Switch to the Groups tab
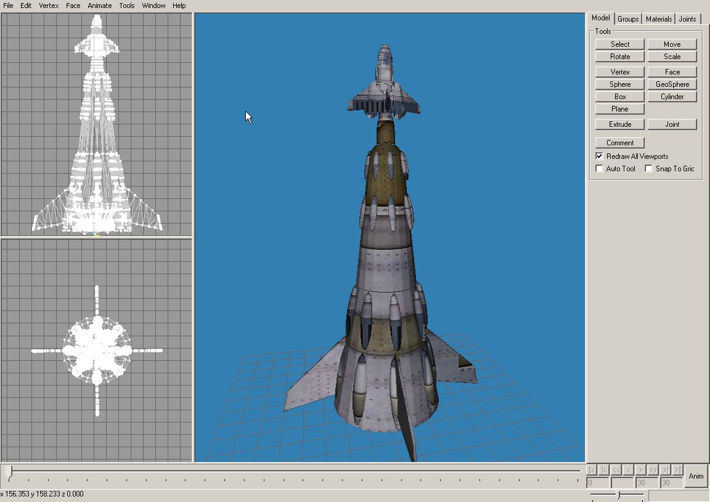 [628, 19]
